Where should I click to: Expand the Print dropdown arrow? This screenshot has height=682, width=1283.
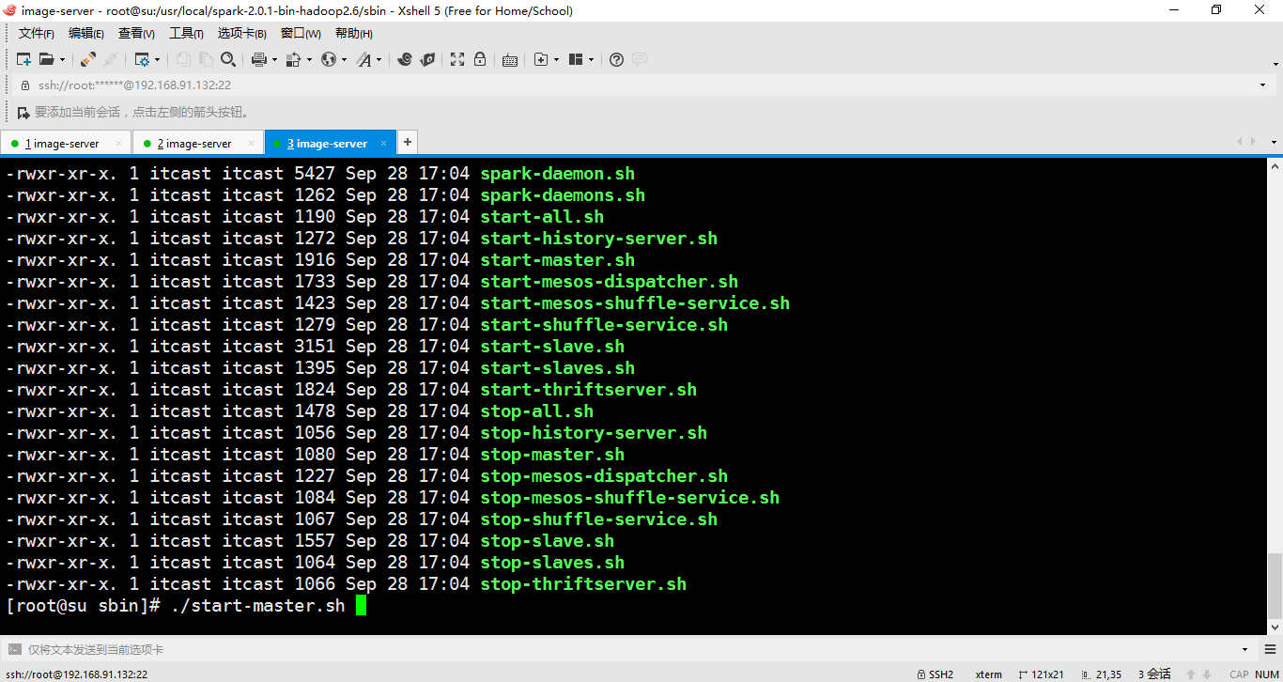274,59
